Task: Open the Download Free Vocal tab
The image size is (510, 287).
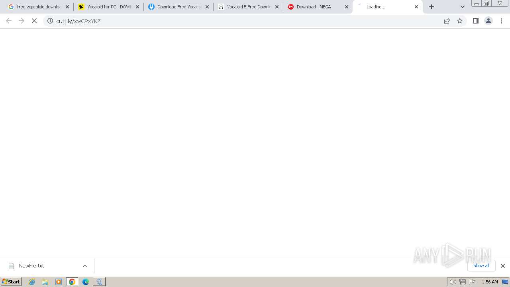Action: (x=179, y=7)
